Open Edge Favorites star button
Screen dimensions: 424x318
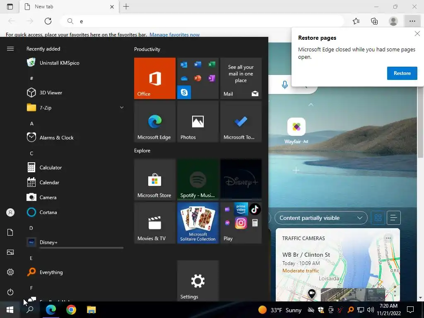(356, 21)
